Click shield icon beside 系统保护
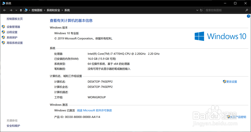 pos(3,37)
